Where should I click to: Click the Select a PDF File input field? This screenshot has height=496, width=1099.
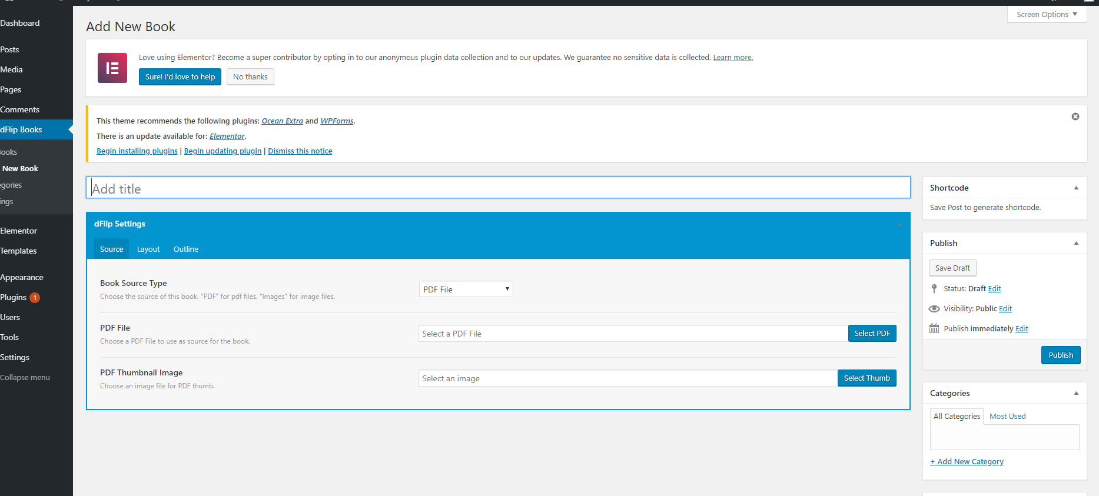(x=633, y=334)
